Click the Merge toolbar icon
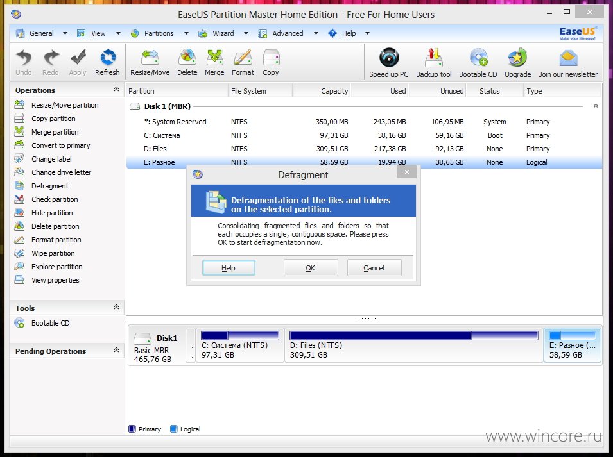The image size is (613, 457). [214, 62]
